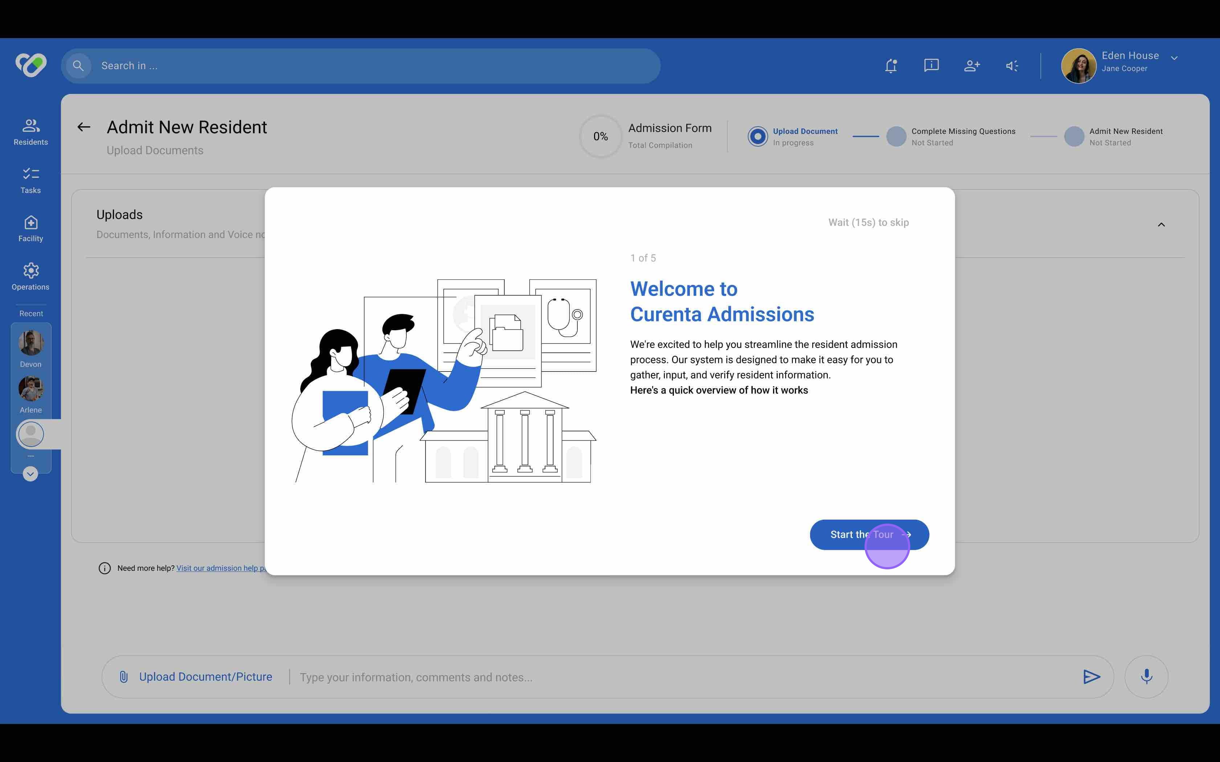Focus the 'Search in ...' field
This screenshot has height=762, width=1220.
coord(361,66)
